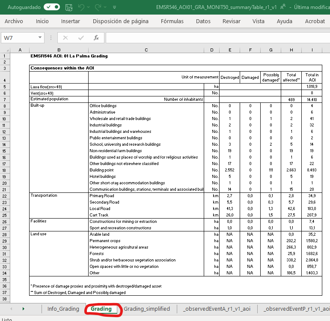Select the 'Permanent crops' cell

coord(146,241)
